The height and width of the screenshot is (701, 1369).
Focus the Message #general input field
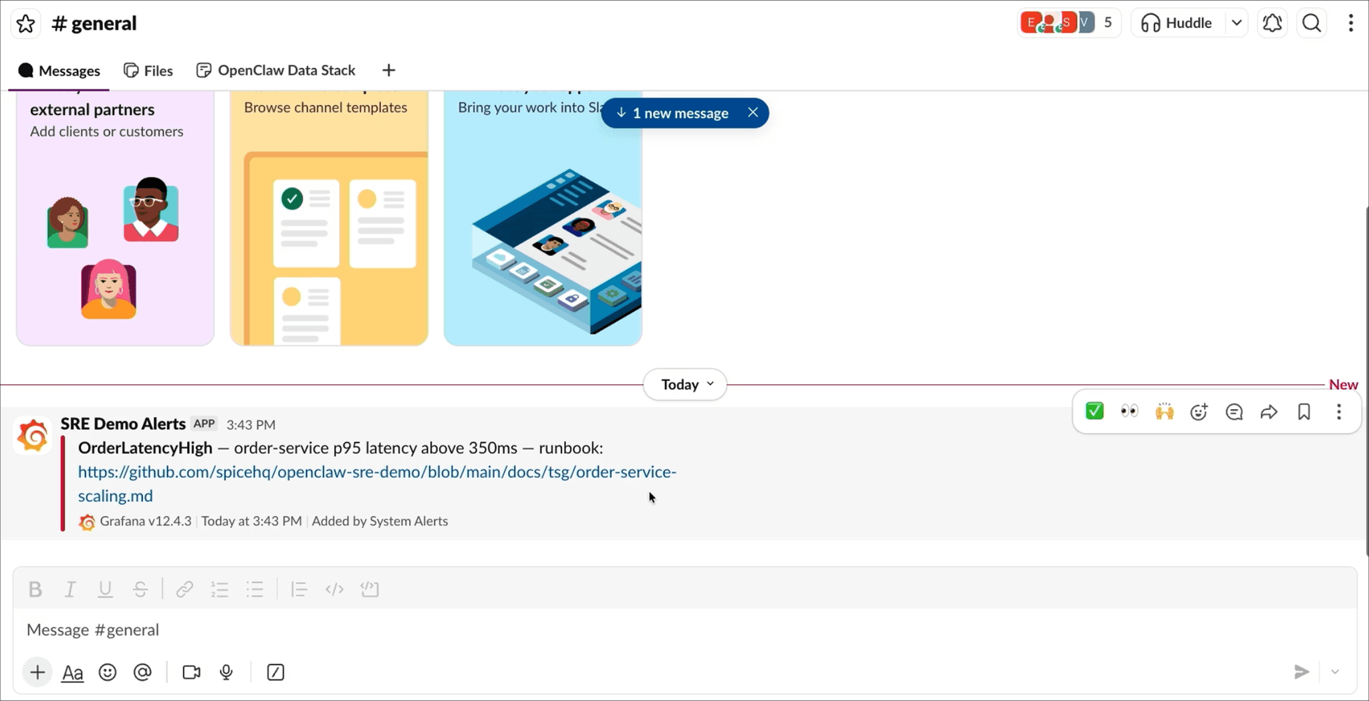(684, 630)
